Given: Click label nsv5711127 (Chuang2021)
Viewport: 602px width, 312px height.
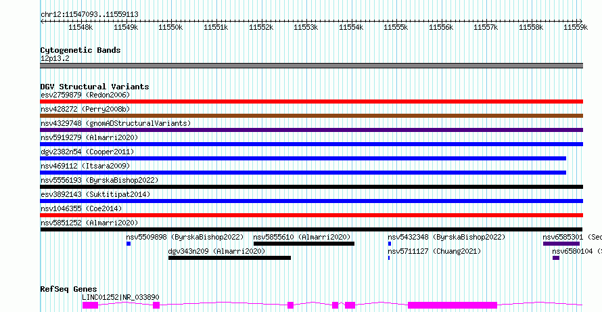Looking at the screenshot, I should (x=434, y=251).
